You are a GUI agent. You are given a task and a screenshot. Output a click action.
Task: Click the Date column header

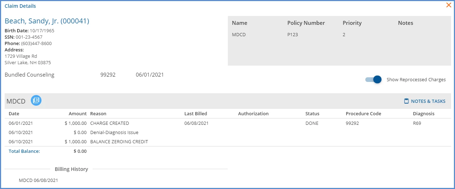pyautogui.click(x=14, y=114)
